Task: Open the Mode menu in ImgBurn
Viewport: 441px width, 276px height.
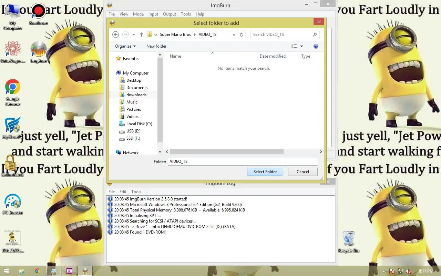Action: click(139, 14)
